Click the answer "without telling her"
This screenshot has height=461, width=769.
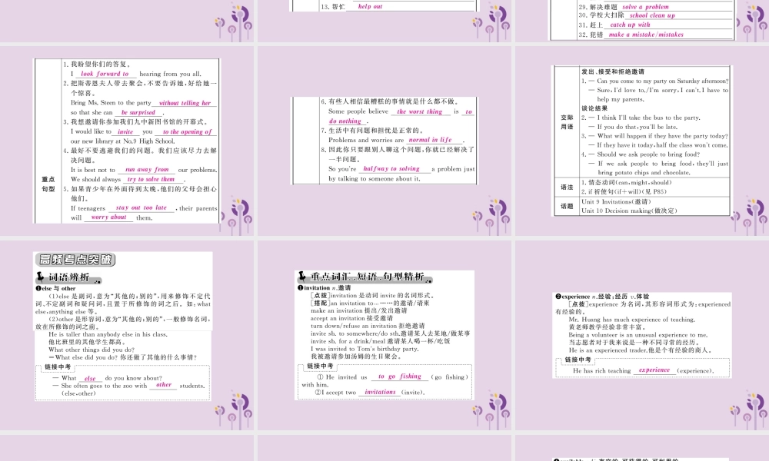(185, 103)
